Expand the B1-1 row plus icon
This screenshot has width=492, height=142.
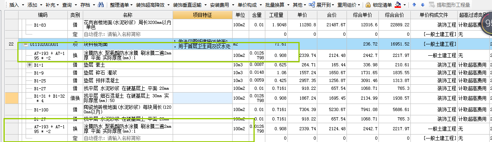coord(29,65)
